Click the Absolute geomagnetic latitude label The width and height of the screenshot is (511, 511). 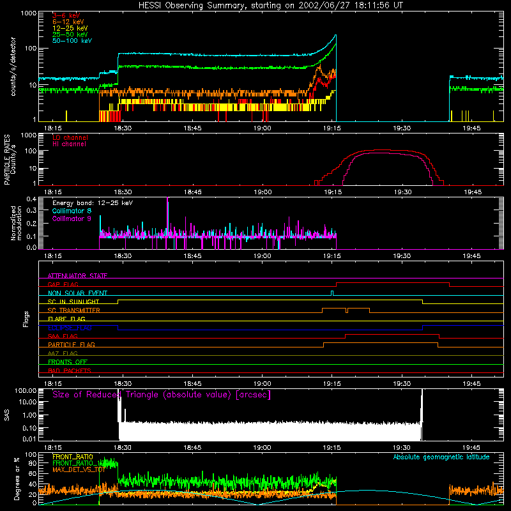441,457
